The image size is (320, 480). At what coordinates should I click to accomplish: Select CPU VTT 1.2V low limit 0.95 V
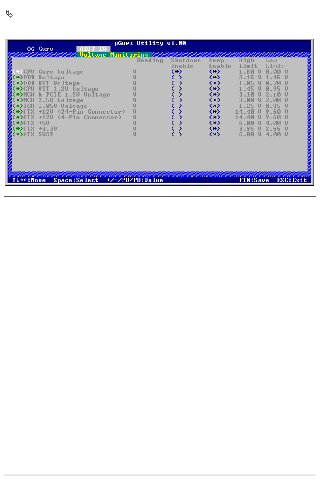click(x=277, y=89)
